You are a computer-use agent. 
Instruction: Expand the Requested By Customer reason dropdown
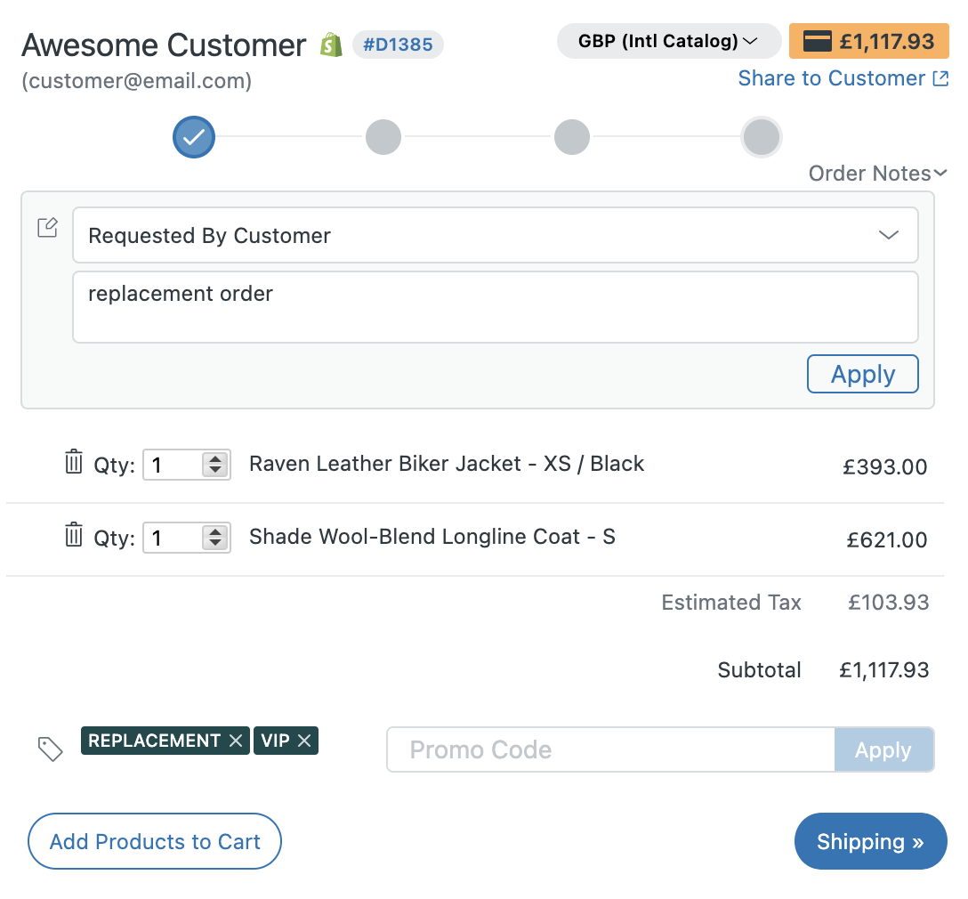[495, 235]
